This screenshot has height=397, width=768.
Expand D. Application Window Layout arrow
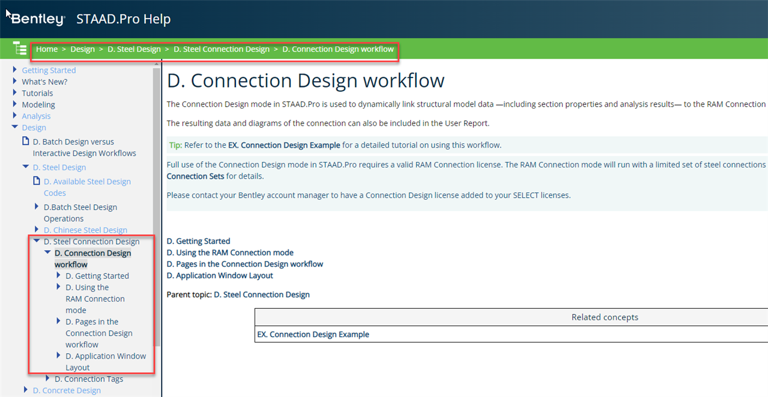pyautogui.click(x=59, y=356)
